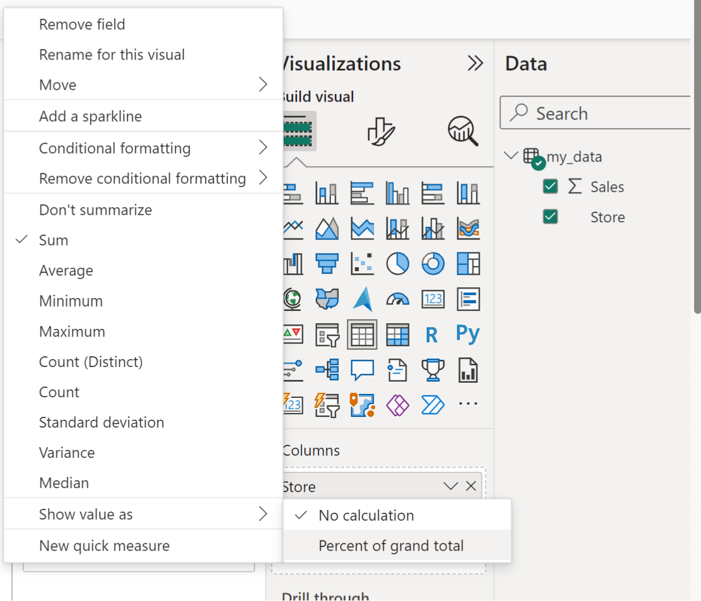
Task: Remove Store field with X button
Action: click(471, 486)
